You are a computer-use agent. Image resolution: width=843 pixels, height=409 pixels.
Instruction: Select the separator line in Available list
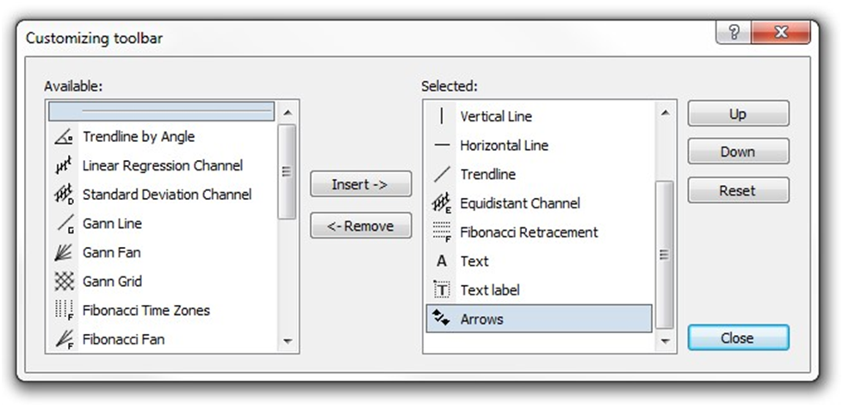coord(162,111)
